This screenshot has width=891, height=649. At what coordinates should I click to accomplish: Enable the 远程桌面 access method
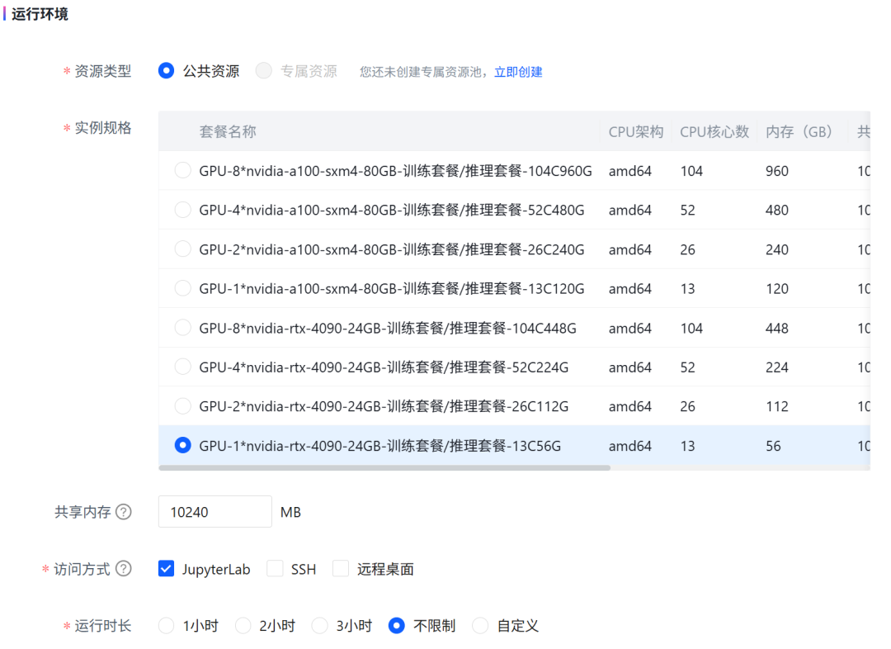(x=341, y=568)
